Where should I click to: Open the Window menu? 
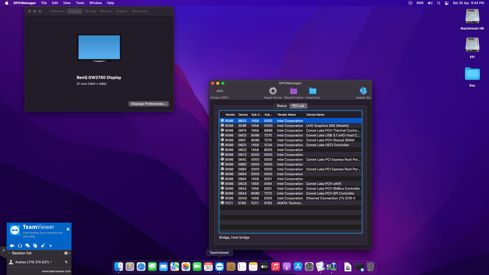pos(96,3)
